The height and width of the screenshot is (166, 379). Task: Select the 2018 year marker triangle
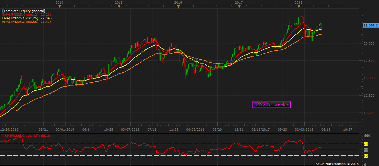click(x=298, y=7)
